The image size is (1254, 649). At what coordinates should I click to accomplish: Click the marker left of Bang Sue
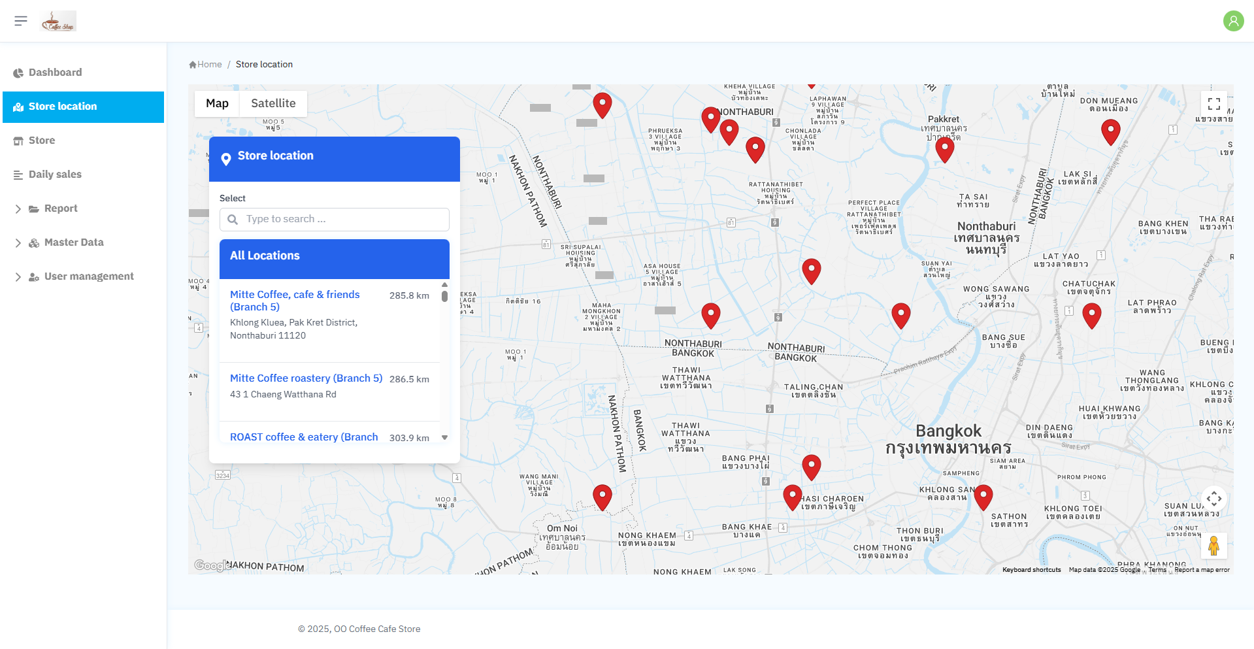click(901, 315)
